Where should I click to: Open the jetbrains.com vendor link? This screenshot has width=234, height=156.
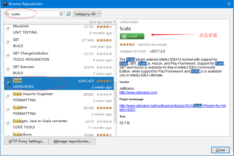click(x=138, y=93)
